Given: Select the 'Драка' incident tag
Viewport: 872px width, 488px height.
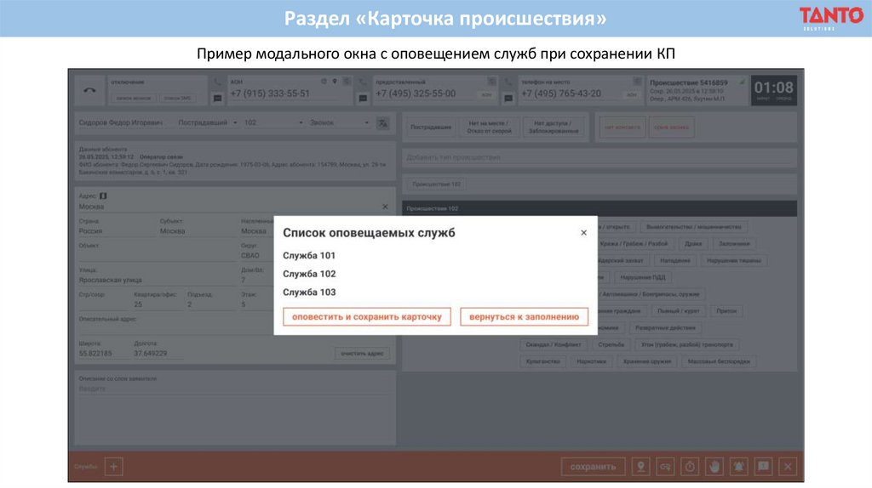Looking at the screenshot, I should 693,244.
